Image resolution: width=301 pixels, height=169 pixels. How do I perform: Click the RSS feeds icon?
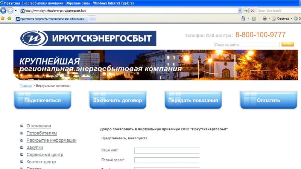(x=254, y=18)
